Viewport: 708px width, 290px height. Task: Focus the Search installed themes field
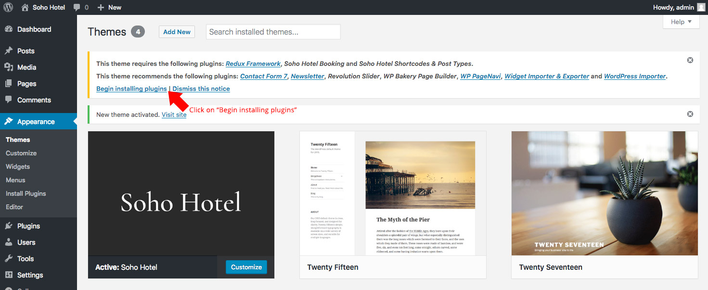(x=273, y=32)
